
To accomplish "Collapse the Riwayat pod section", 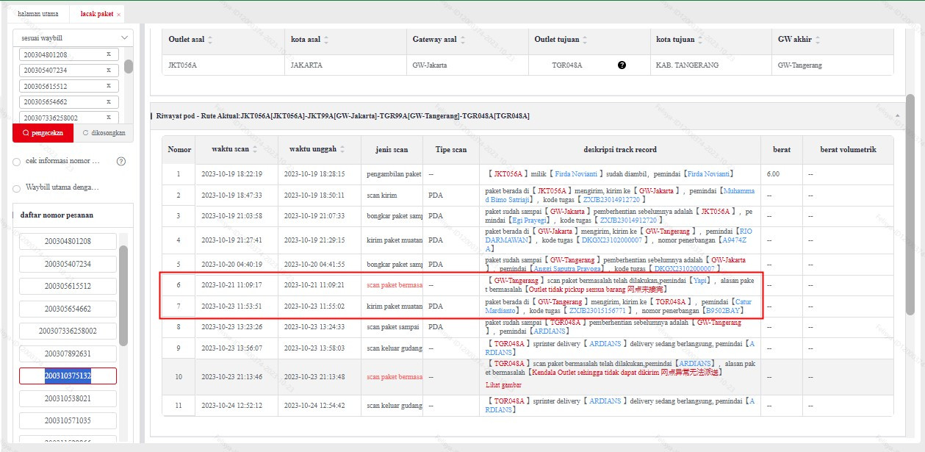I will [897, 116].
